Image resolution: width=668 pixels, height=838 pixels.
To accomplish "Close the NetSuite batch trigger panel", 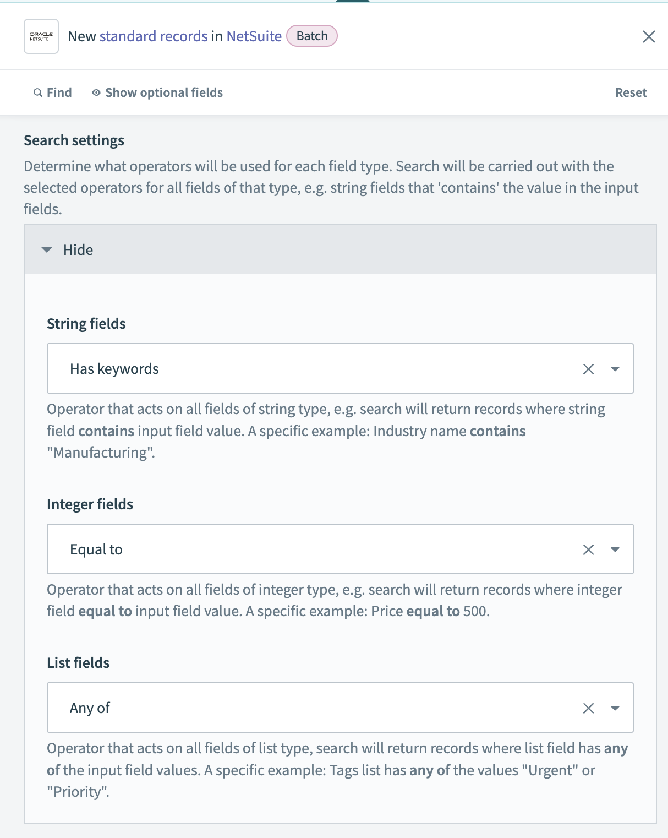I will [649, 37].
